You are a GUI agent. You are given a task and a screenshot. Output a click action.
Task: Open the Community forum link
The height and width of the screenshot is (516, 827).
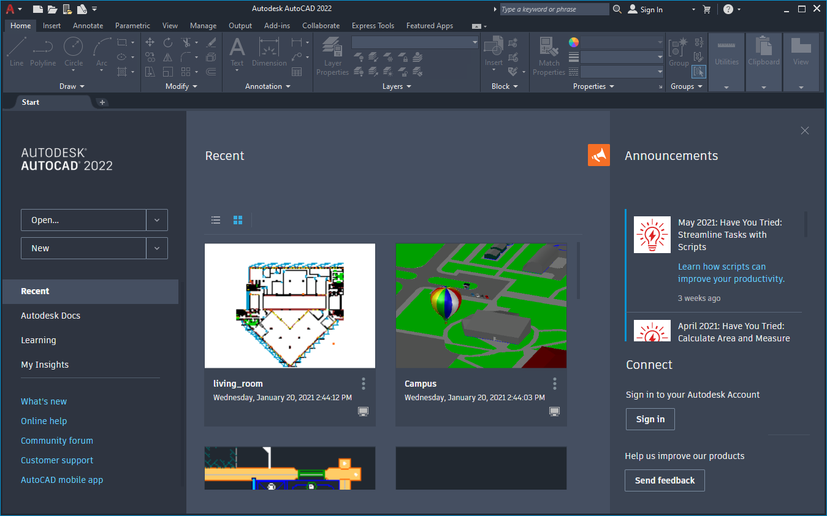coord(56,440)
